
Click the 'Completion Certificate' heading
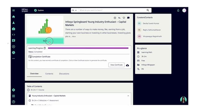click(41, 57)
